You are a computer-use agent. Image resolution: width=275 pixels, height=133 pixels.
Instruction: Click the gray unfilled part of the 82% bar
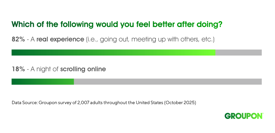(x=238, y=52)
